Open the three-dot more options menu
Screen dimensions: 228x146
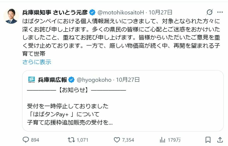(x=220, y=12)
